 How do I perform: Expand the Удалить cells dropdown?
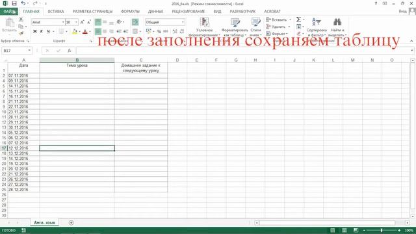tap(289, 27)
